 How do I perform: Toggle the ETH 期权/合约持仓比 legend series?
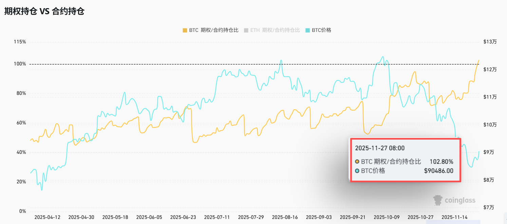pos(275,30)
